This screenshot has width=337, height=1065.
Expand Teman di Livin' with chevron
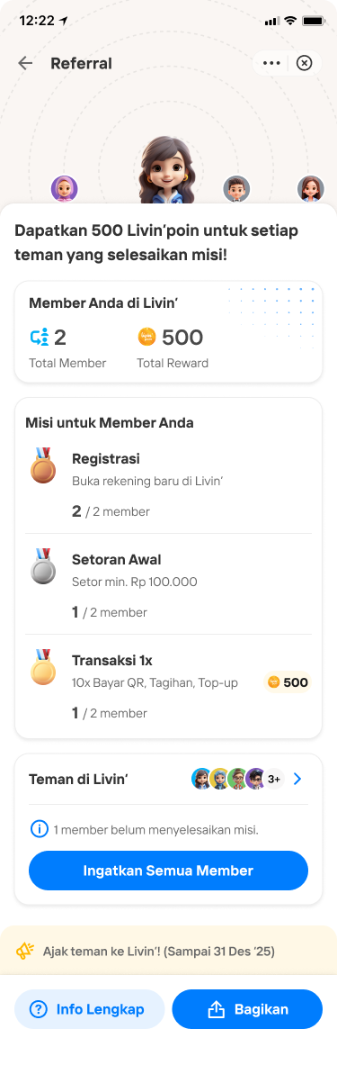click(297, 779)
